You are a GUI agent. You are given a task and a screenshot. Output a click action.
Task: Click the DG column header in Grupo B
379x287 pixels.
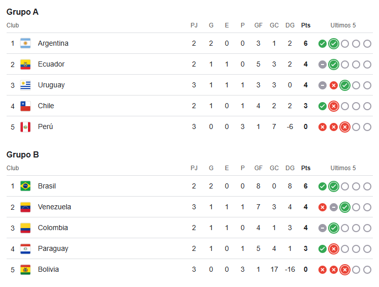(x=290, y=168)
